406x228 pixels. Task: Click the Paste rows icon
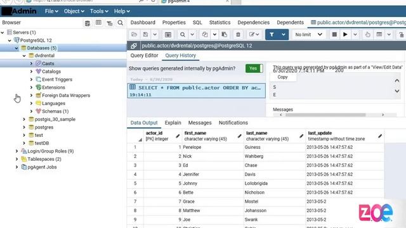[x=224, y=35]
